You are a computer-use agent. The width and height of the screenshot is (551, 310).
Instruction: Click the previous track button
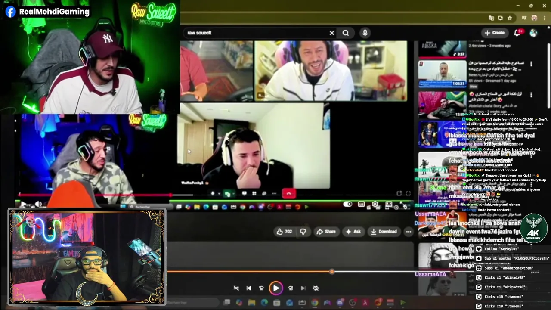[x=249, y=288]
